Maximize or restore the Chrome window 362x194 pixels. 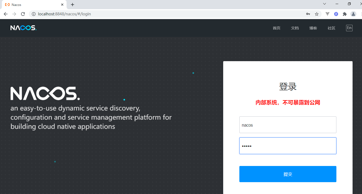pyautogui.click(x=349, y=4)
